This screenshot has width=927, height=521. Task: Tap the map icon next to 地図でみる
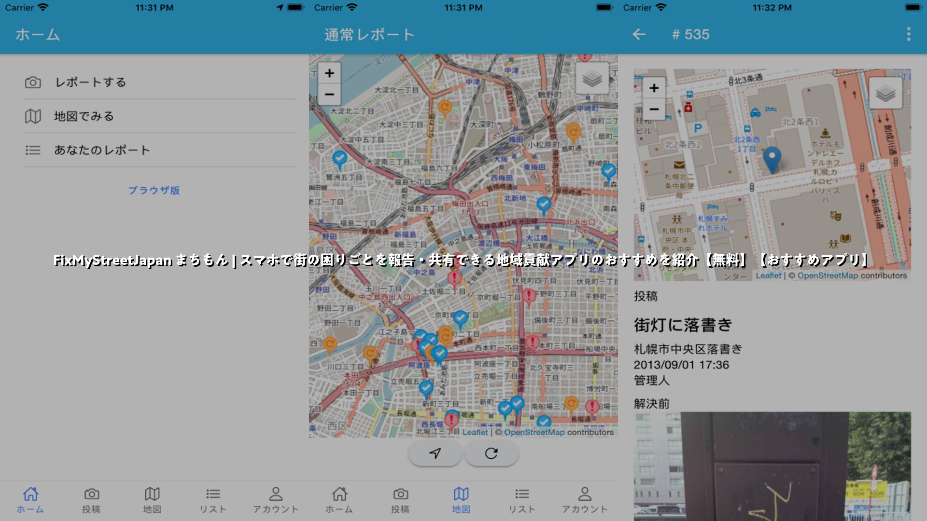pos(33,116)
